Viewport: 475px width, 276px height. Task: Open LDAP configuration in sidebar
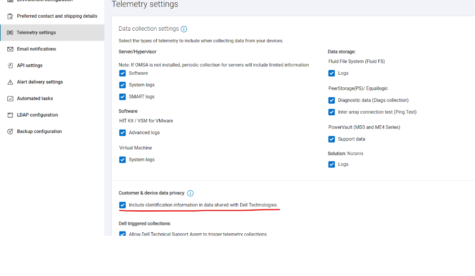(x=38, y=115)
